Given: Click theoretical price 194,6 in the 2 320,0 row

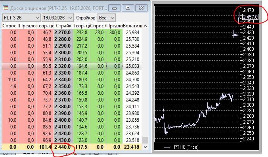Looking at the screenshot, I should pyautogui.click(x=82, y=66).
